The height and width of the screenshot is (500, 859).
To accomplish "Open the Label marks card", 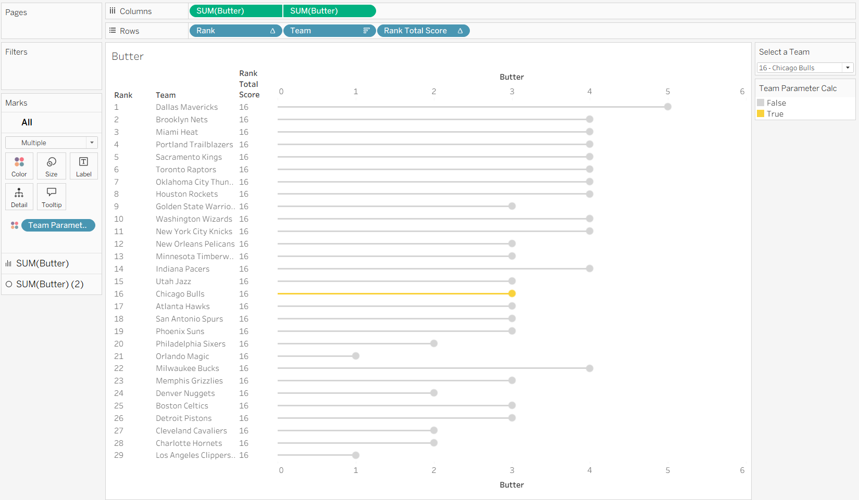I will pos(83,166).
